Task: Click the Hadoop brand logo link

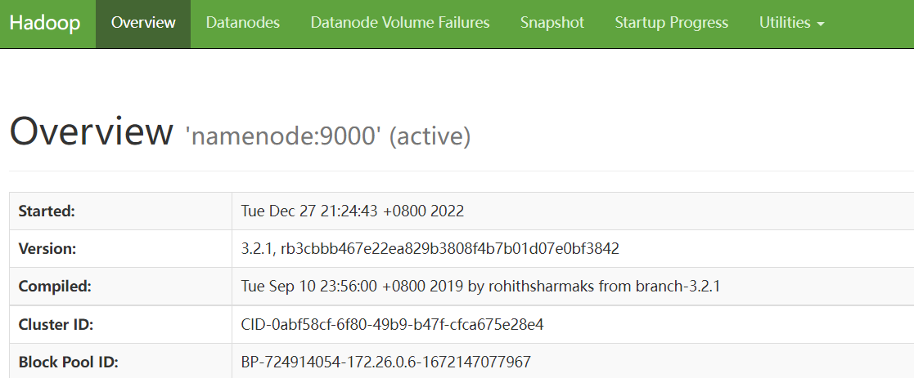Action: coord(45,23)
